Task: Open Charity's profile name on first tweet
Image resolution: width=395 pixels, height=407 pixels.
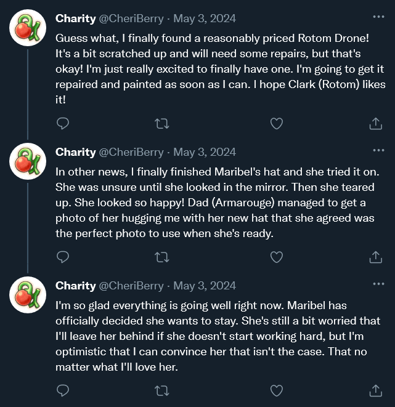Action: coord(75,18)
